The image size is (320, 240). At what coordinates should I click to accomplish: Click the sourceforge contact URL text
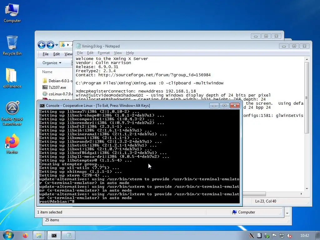click(x=154, y=75)
